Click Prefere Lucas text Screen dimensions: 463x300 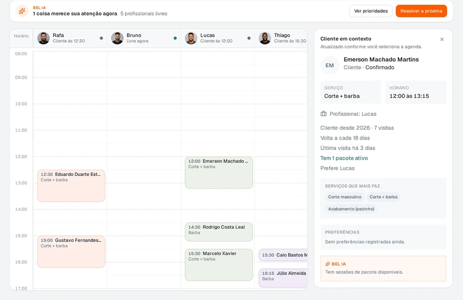(337, 168)
